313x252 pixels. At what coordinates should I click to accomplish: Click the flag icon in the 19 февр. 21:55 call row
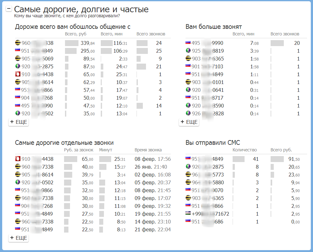(x=18, y=213)
